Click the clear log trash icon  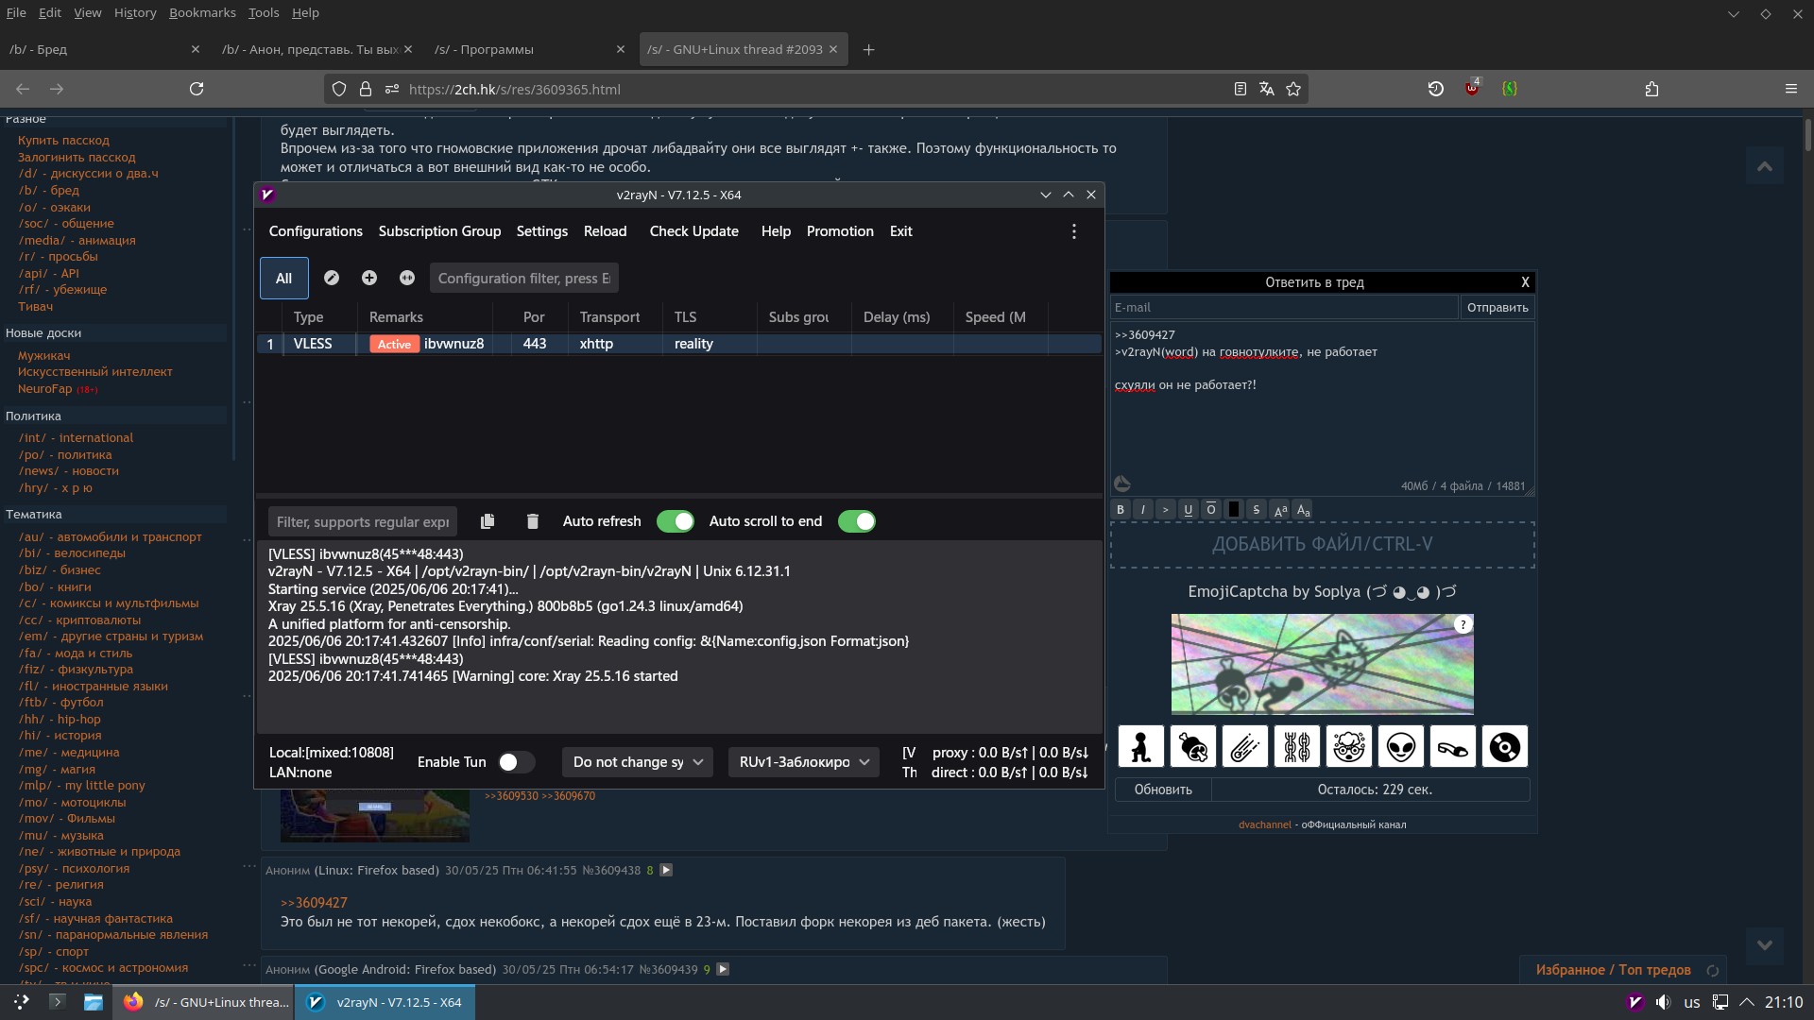pos(532,521)
